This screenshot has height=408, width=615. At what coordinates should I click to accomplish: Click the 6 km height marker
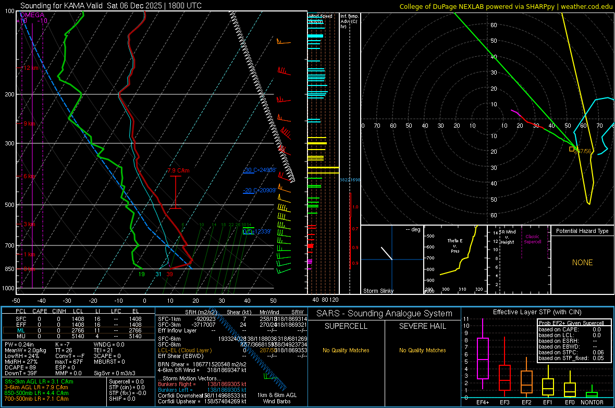[x=29, y=176]
